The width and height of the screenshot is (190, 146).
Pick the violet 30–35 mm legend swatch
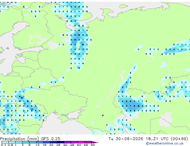67,142
